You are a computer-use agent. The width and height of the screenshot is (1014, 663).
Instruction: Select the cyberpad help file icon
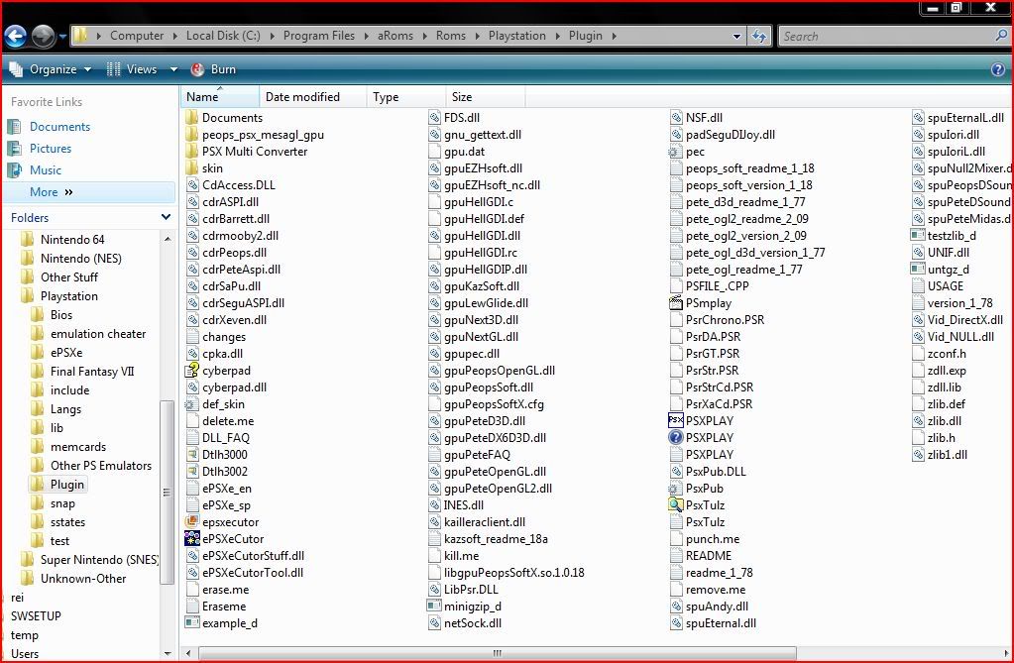(192, 370)
